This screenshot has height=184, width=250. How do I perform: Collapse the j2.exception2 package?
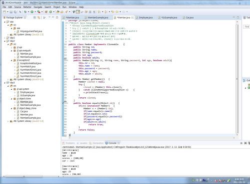click(11, 60)
